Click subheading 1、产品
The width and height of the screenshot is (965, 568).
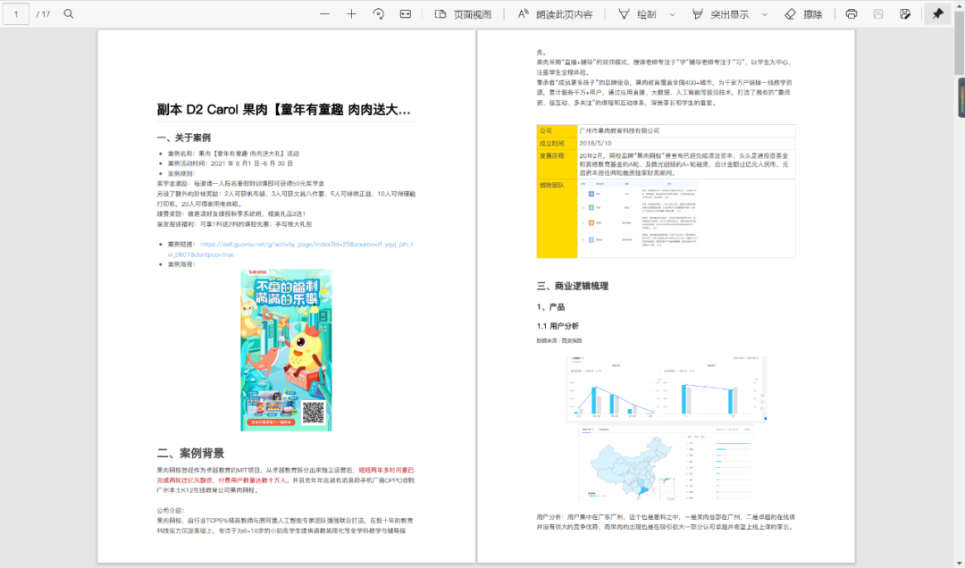click(x=550, y=307)
